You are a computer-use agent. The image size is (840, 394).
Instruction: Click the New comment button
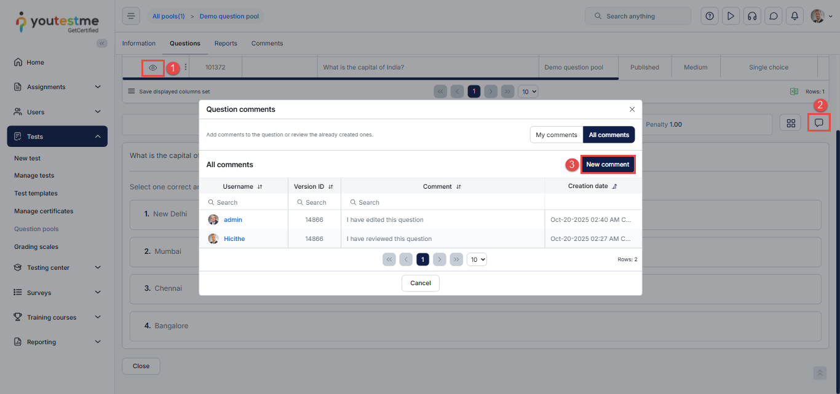point(607,165)
